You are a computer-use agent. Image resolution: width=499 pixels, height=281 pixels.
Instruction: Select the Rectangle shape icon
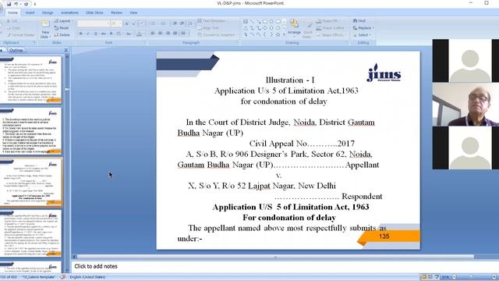[265, 21]
